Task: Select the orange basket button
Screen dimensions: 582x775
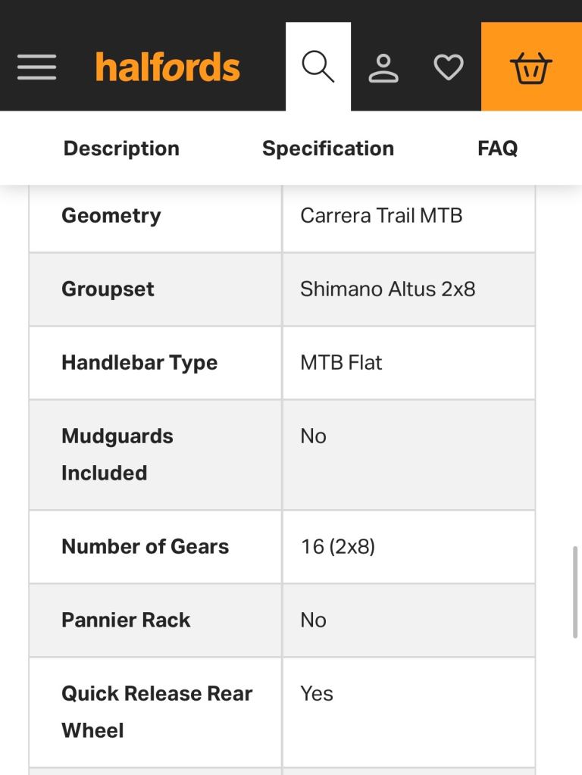Action: (530, 66)
